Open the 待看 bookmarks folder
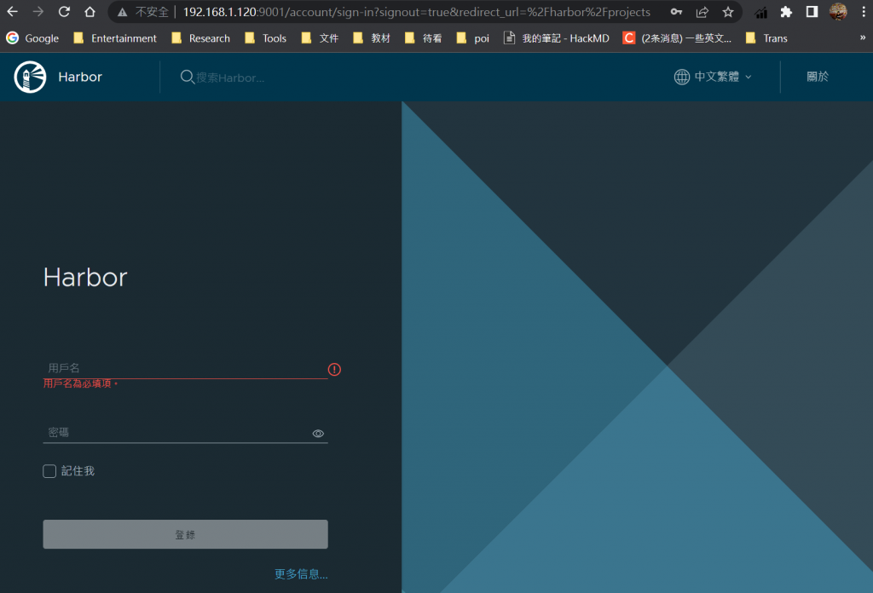This screenshot has width=873, height=593. (x=423, y=37)
